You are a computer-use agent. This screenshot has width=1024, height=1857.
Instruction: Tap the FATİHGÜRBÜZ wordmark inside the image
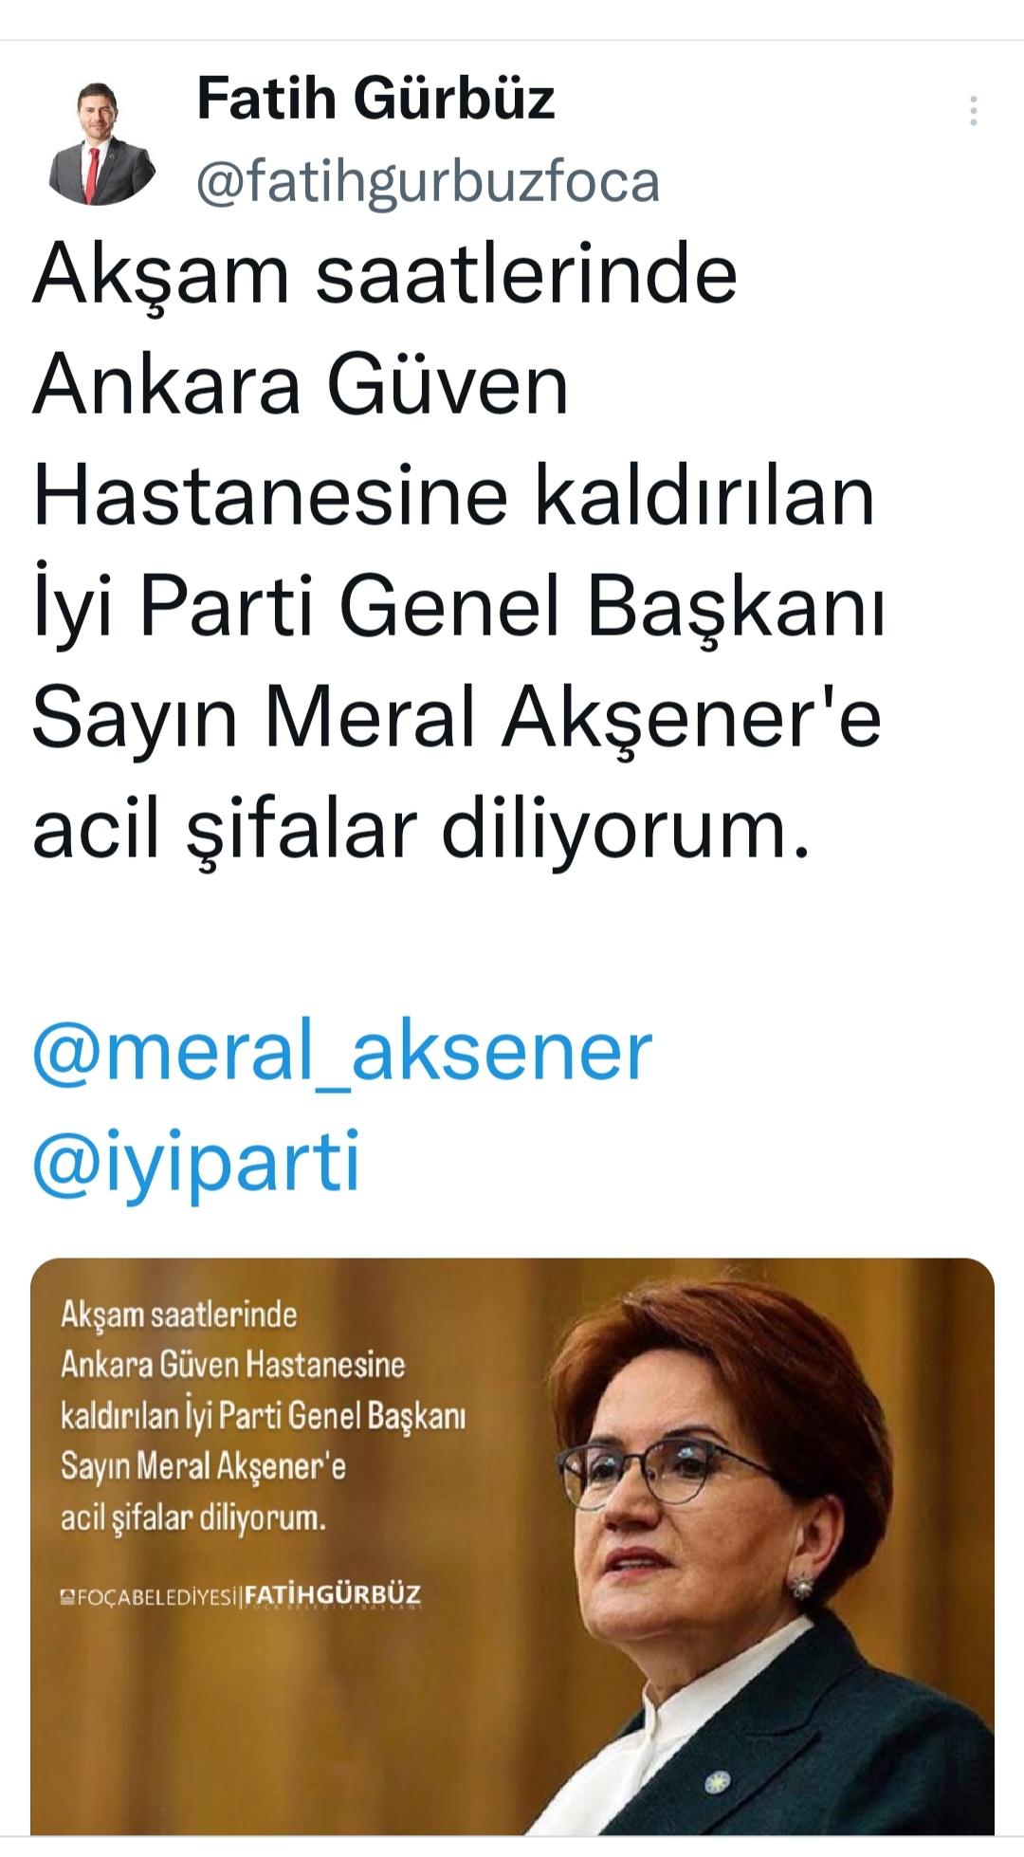point(332,1595)
